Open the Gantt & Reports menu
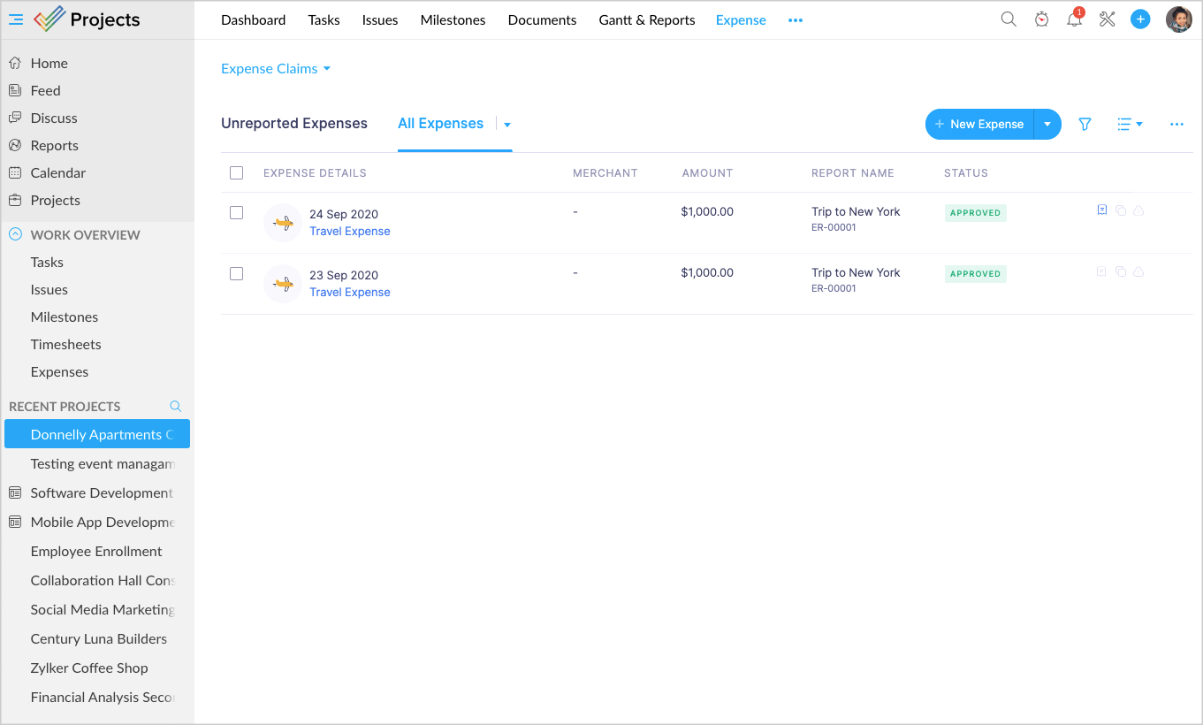Image resolution: width=1203 pixels, height=725 pixels. click(646, 19)
